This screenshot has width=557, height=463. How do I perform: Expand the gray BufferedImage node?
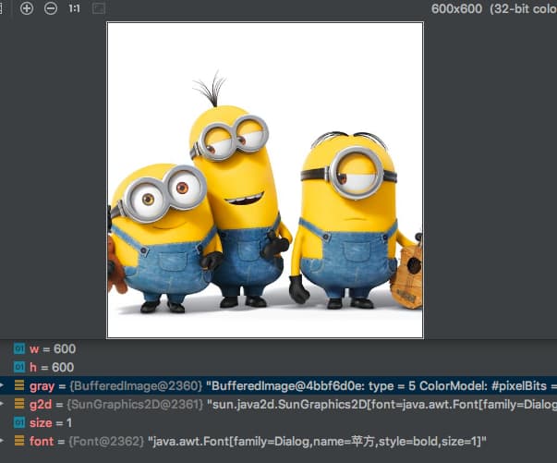[x=3, y=384]
